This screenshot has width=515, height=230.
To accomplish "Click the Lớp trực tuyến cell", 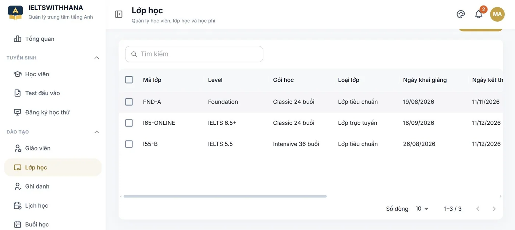I will [x=358, y=123].
